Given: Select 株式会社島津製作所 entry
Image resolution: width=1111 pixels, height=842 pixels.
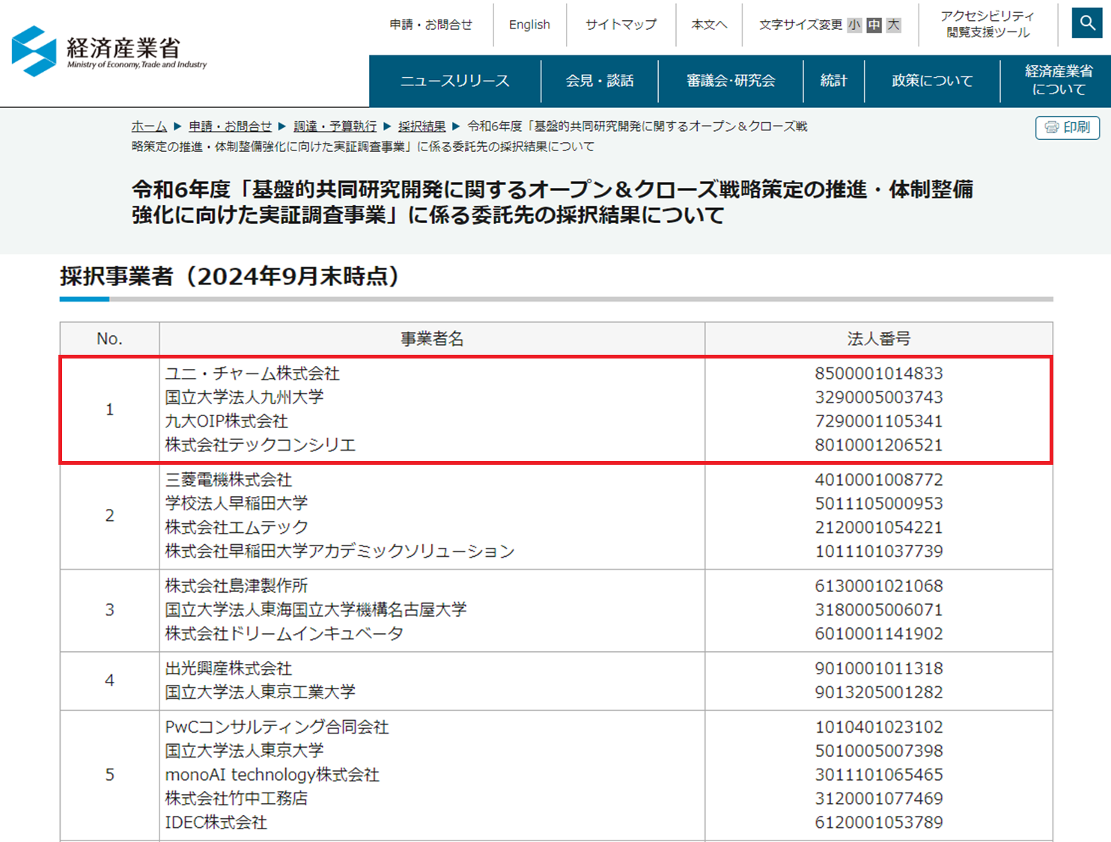Looking at the screenshot, I should [x=237, y=585].
